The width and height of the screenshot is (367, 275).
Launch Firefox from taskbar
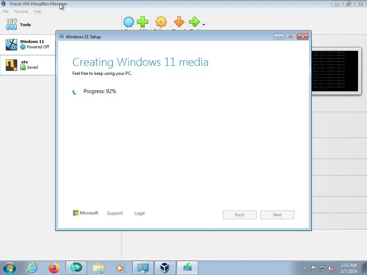(54, 268)
